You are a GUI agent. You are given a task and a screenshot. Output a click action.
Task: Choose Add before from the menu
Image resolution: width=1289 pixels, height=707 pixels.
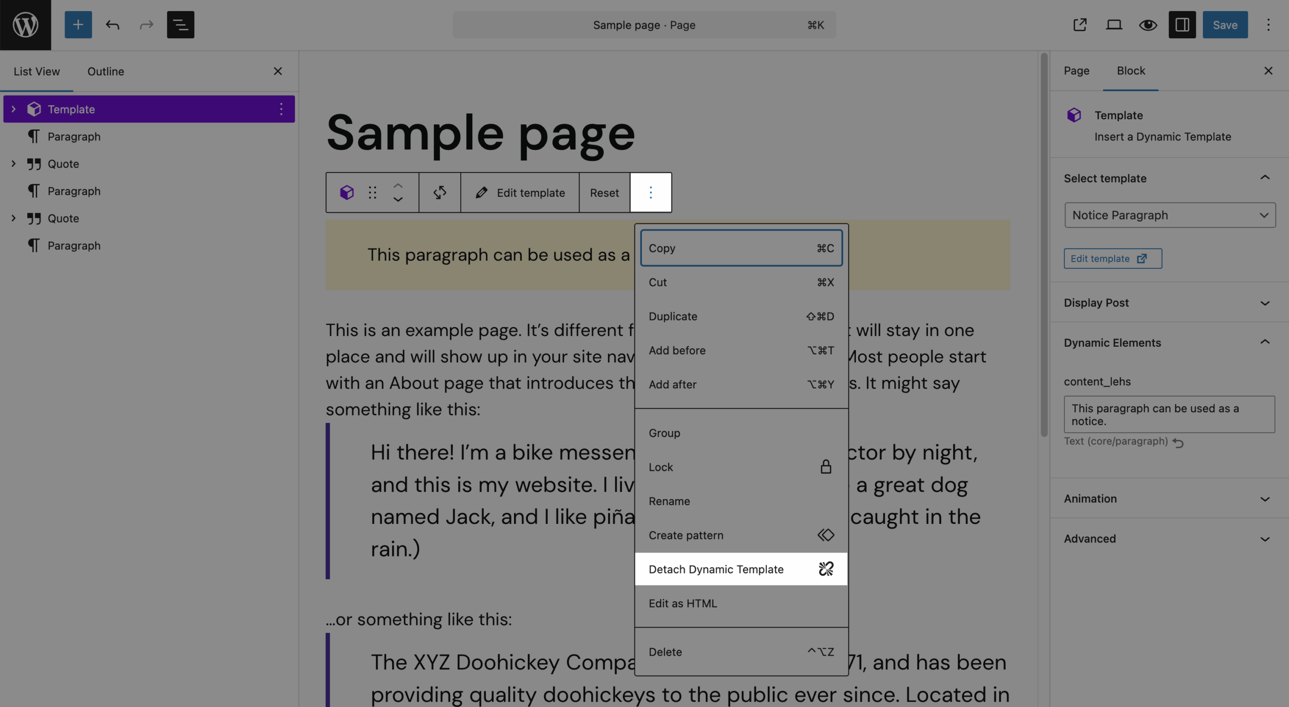pos(741,350)
